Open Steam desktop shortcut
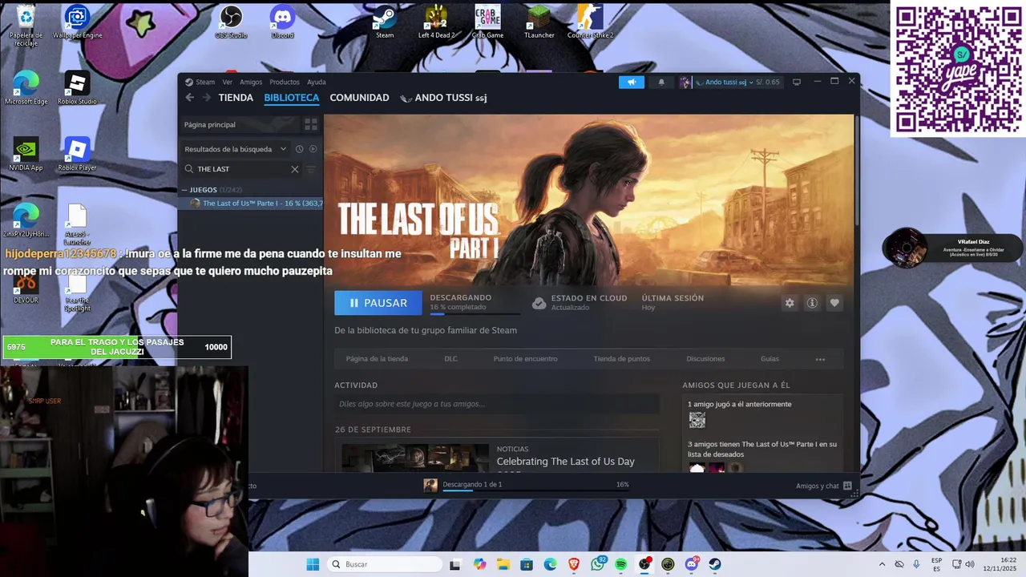This screenshot has height=577, width=1026. click(385, 22)
